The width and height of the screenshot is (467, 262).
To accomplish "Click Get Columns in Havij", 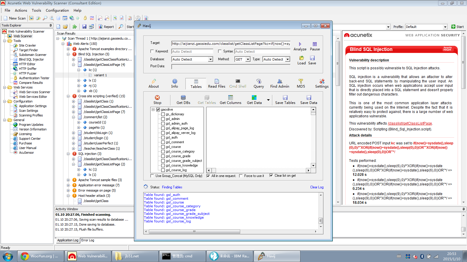I will click(x=231, y=100).
